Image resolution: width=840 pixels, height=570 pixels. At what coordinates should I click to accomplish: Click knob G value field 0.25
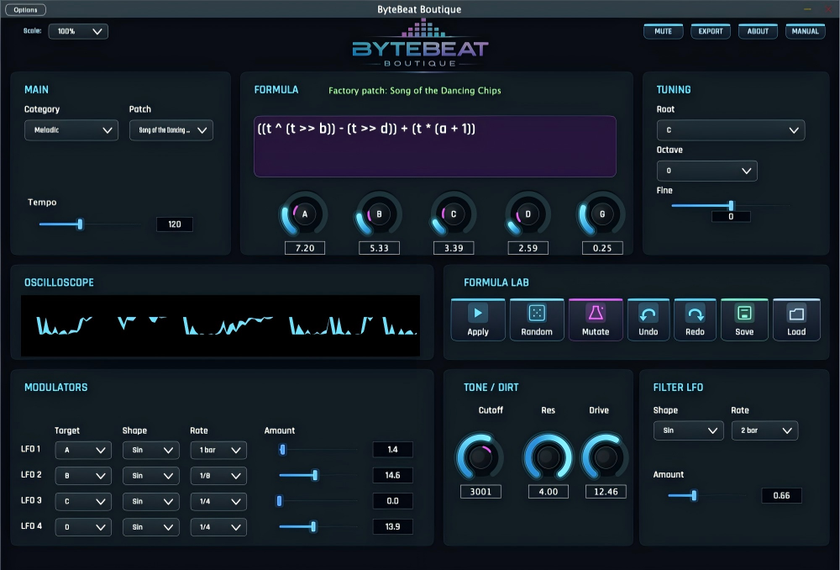point(602,248)
